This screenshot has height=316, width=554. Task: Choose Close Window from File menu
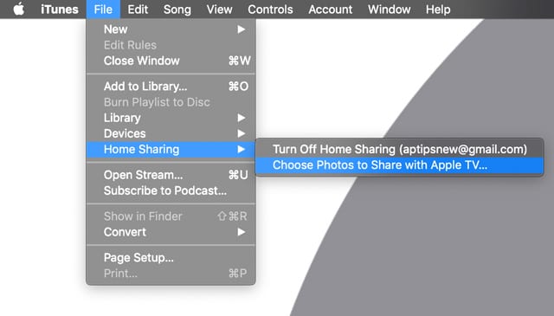click(x=171, y=61)
